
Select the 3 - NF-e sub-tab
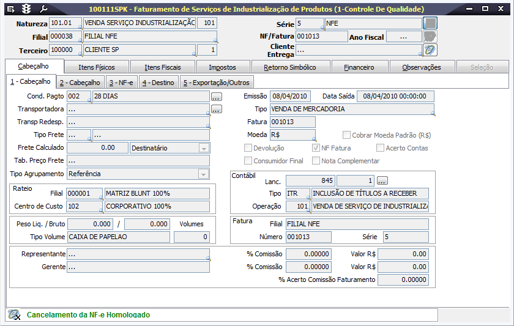[x=121, y=83]
